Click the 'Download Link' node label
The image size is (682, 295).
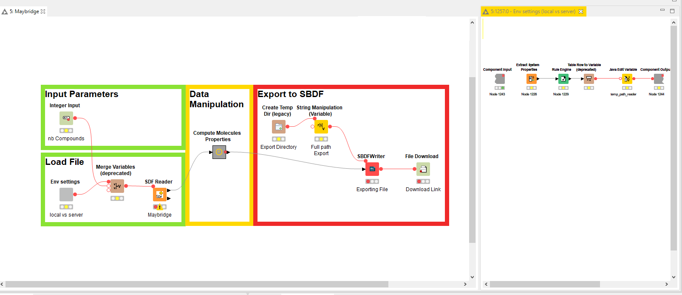[423, 189]
